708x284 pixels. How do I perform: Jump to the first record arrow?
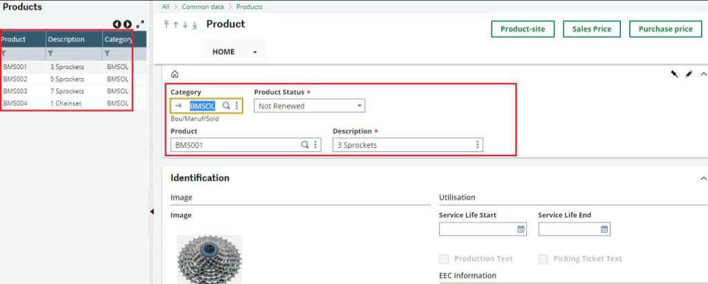(x=167, y=25)
